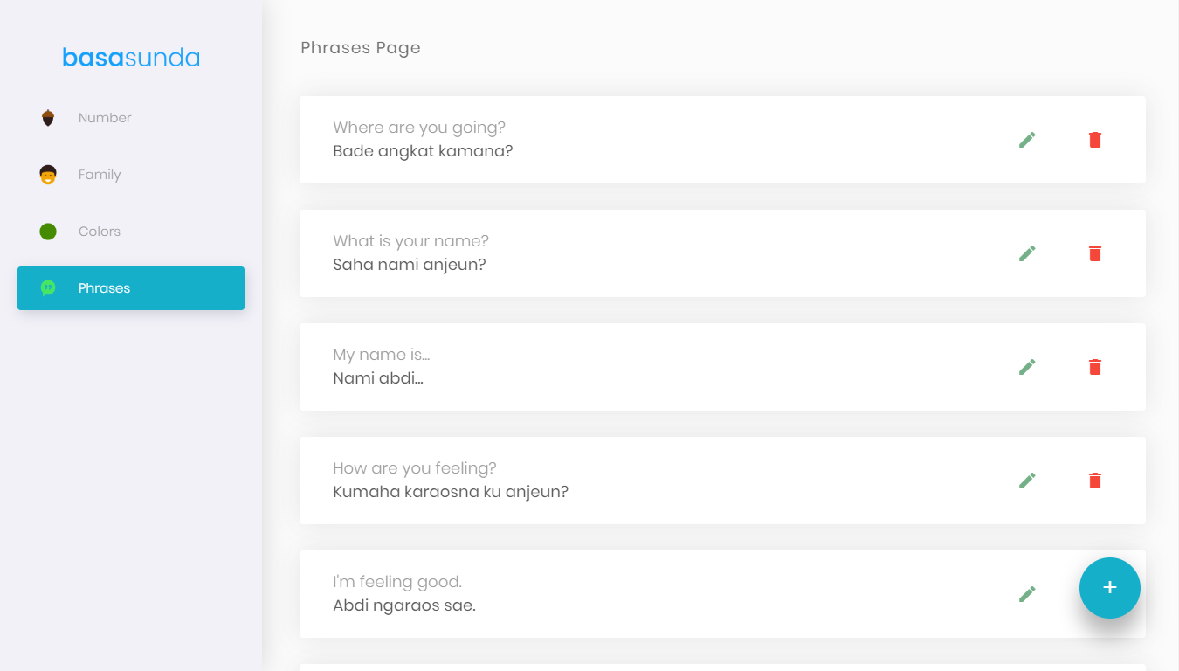Screen dimensions: 1179x671
Task: Click the basasunda logo
Action: [x=131, y=59]
